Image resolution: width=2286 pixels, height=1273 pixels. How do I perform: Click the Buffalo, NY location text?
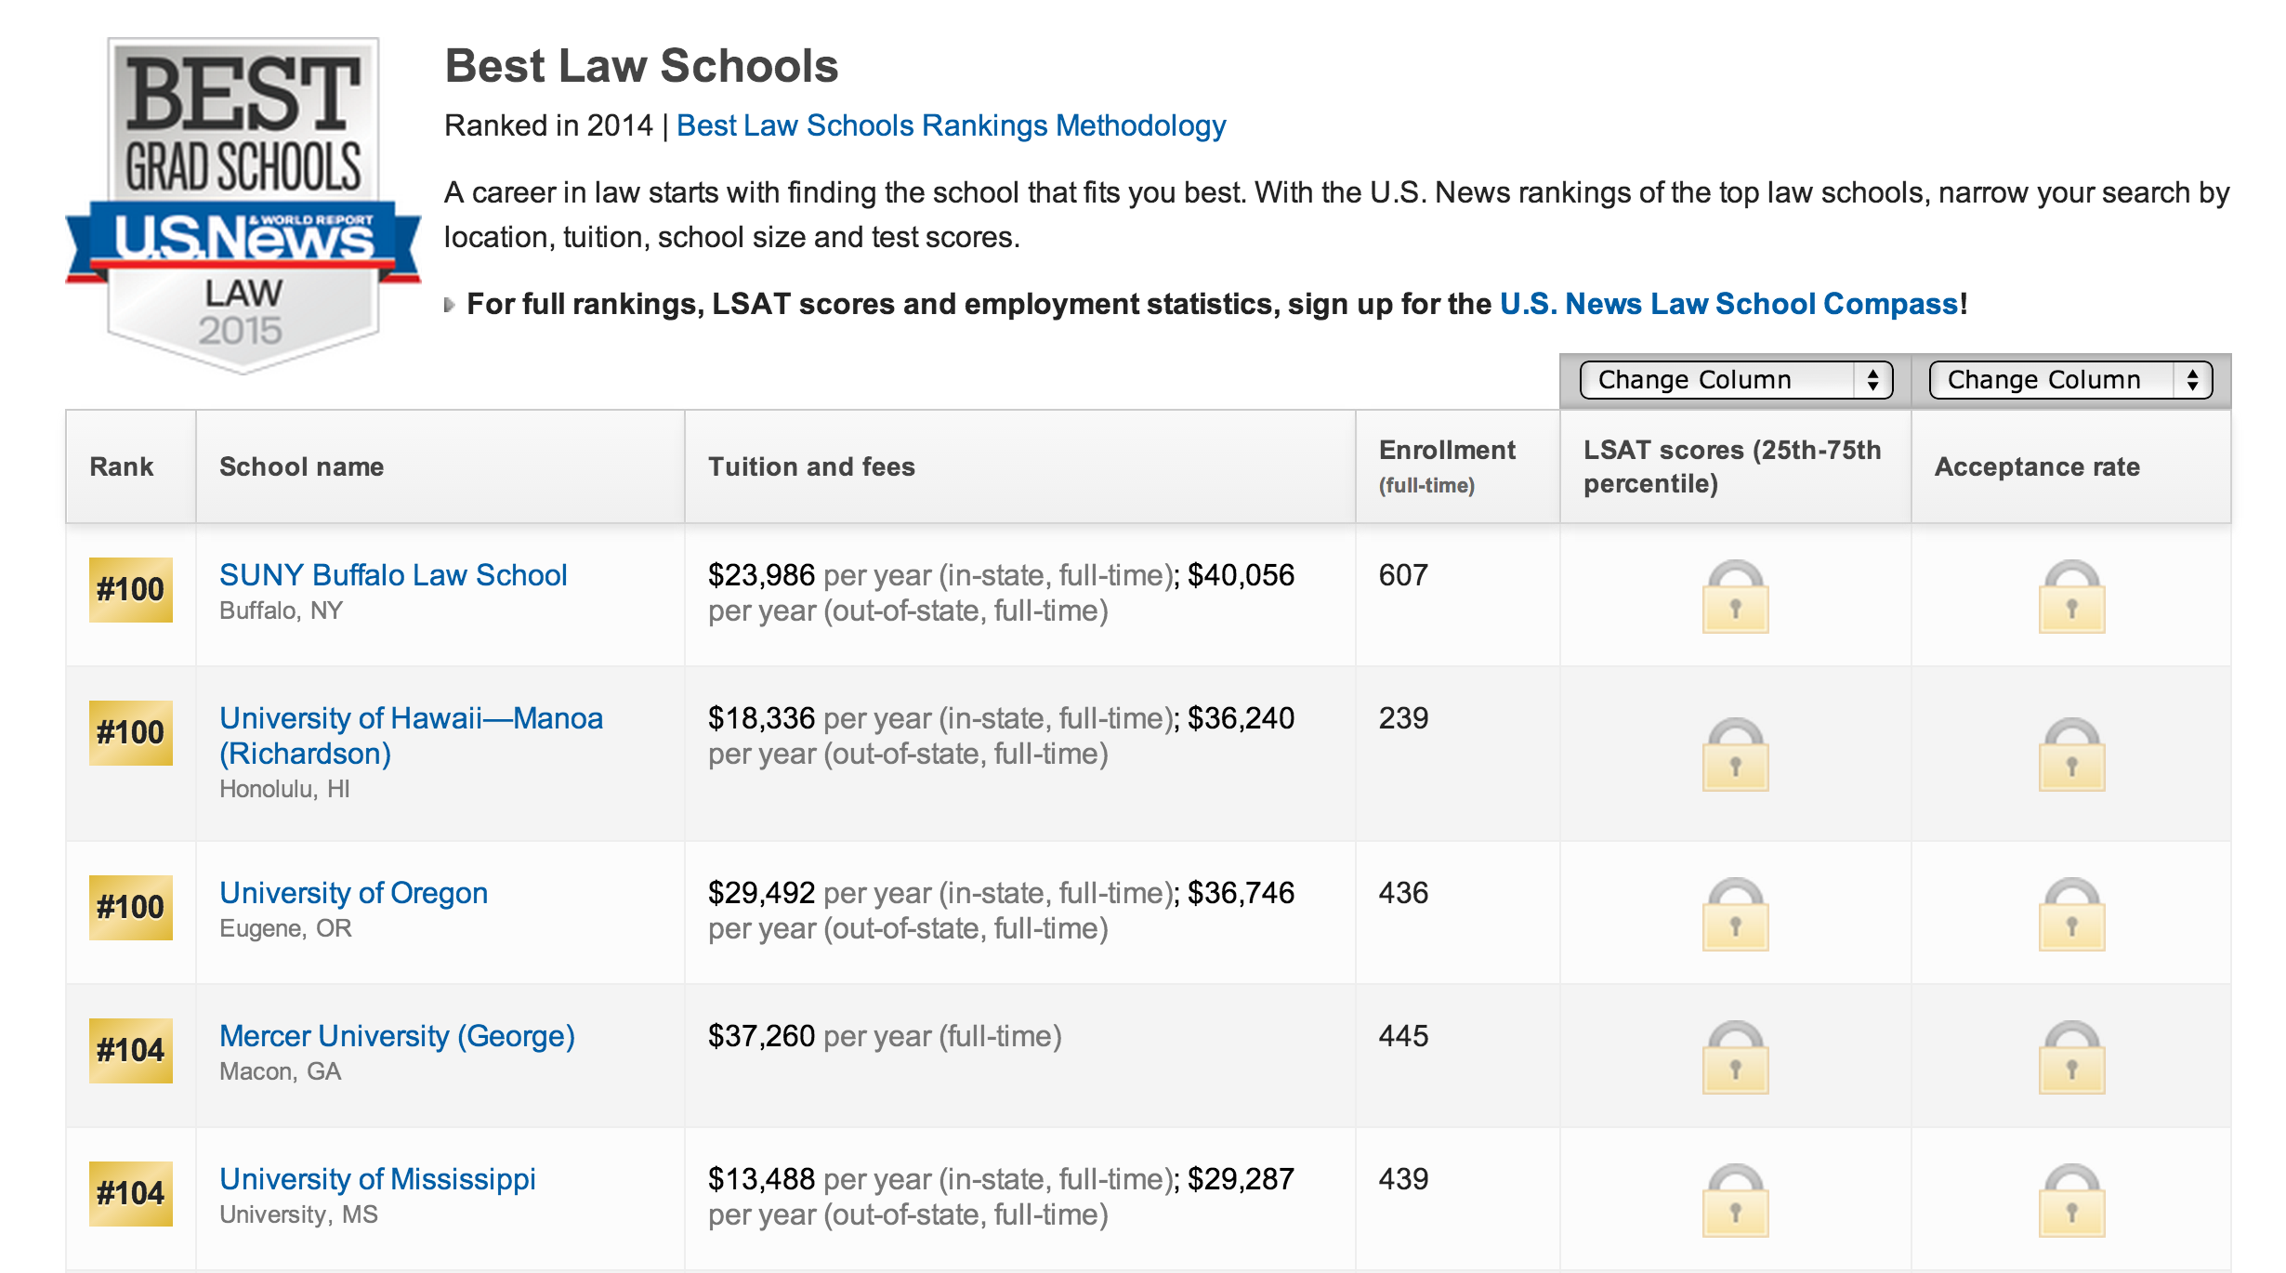click(281, 610)
